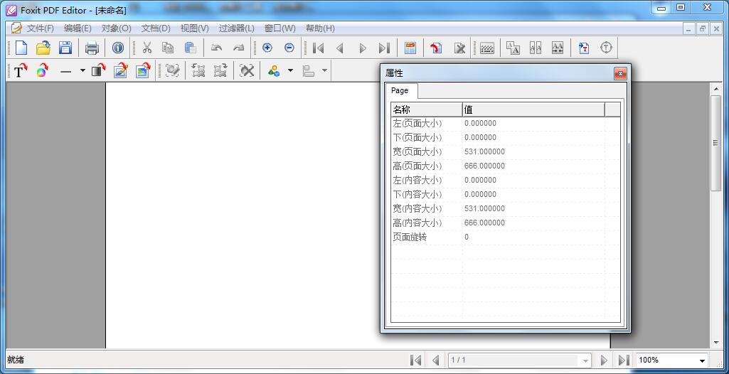729x374 pixels.
Task: Rotate object counterclockwise
Action: coord(198,71)
